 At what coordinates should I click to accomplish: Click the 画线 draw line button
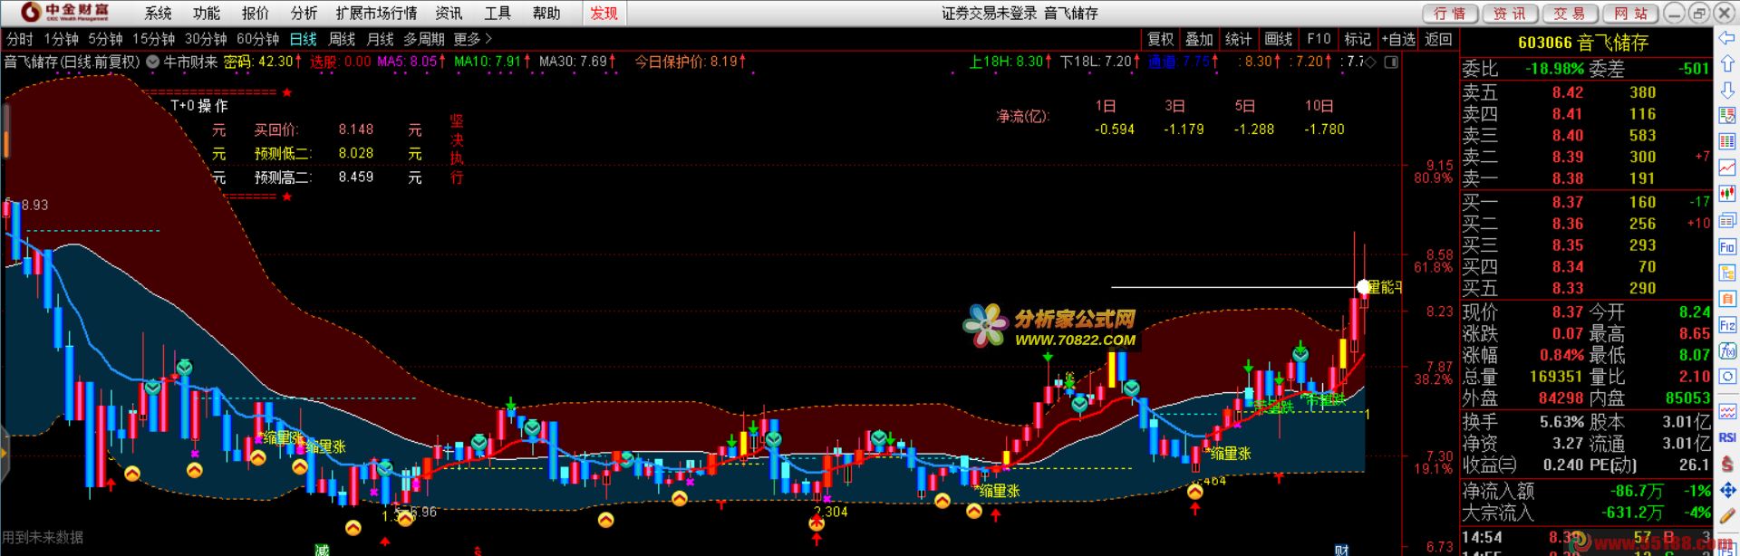[1278, 39]
